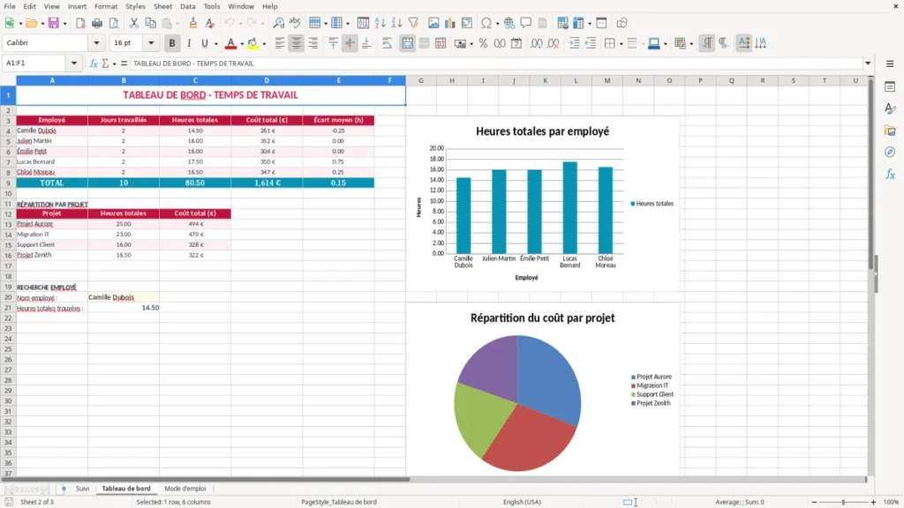The image size is (904, 508).
Task: Open the background color dropdown arrow
Action: pos(264,44)
